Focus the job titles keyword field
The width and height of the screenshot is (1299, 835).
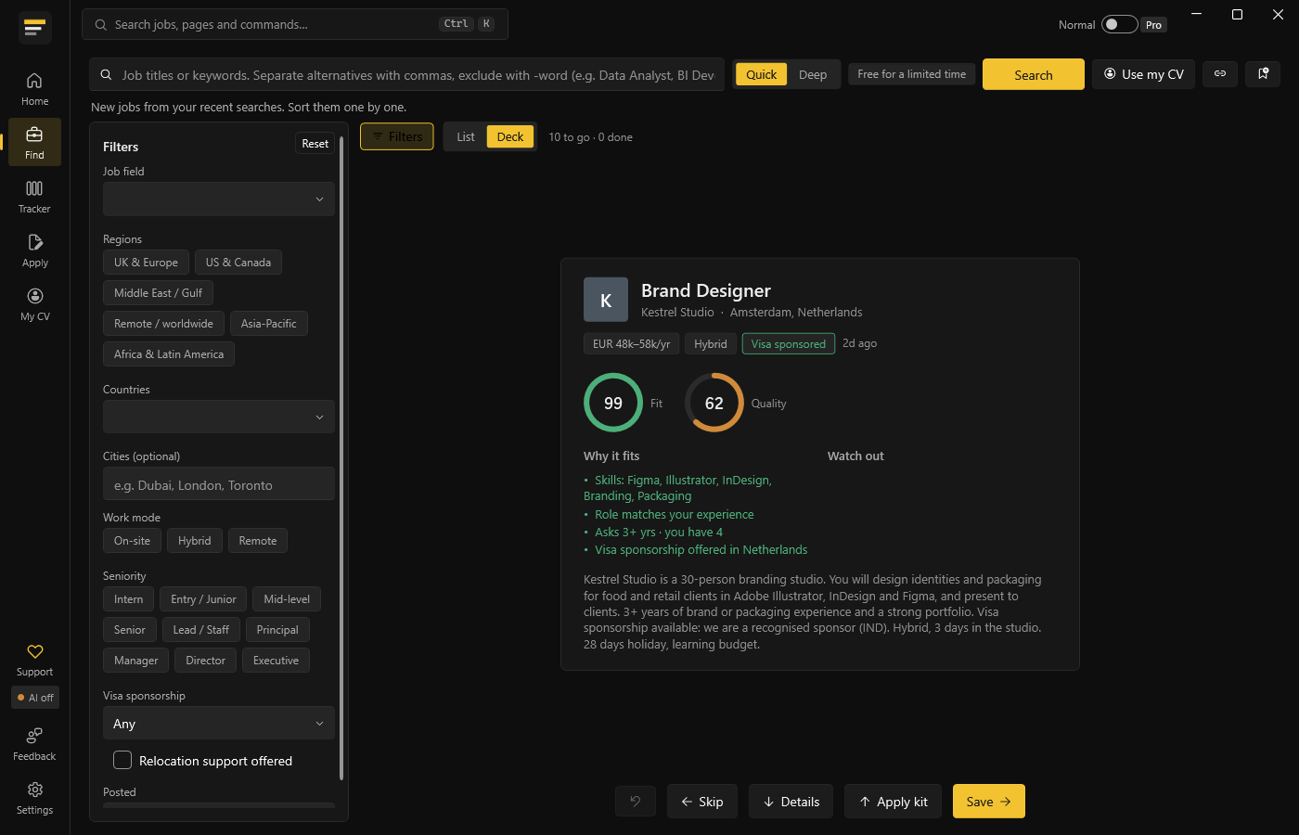[406, 74]
